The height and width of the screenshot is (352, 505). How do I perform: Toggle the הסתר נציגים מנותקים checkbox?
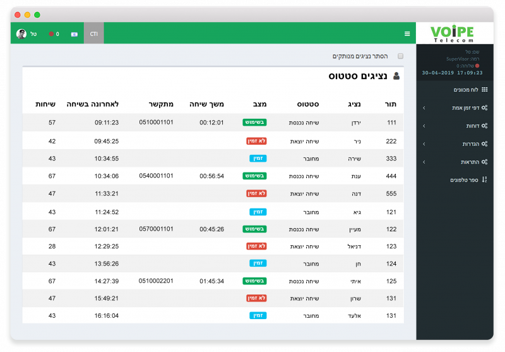click(400, 56)
